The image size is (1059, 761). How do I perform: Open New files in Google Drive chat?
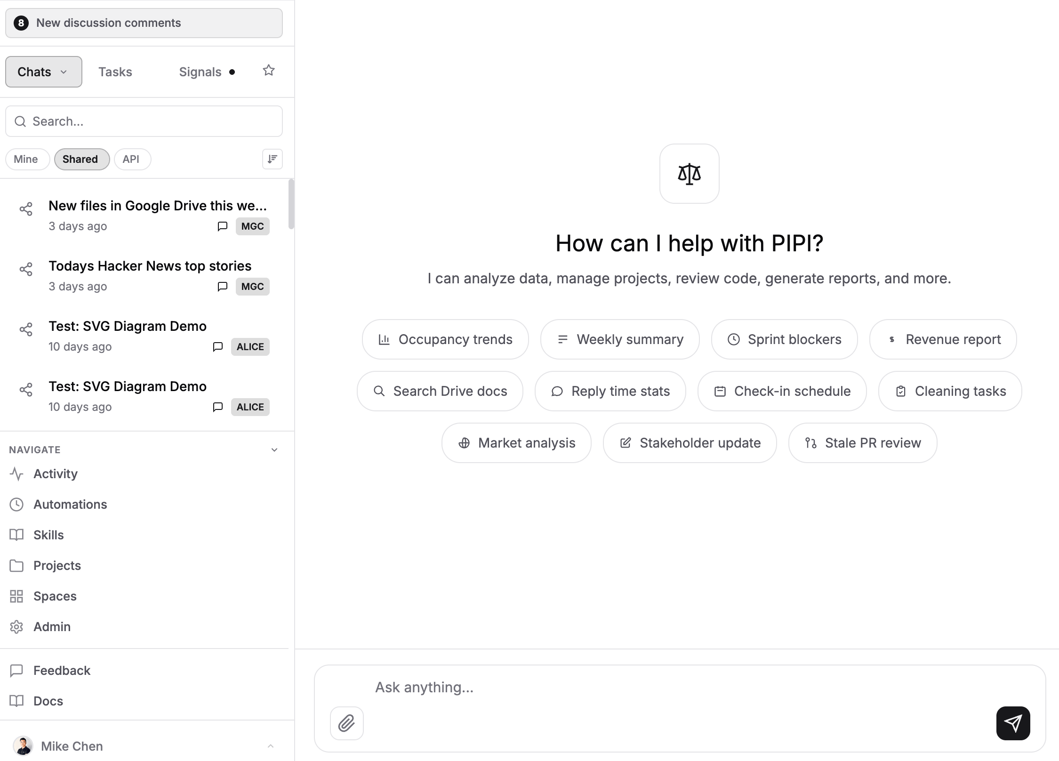144,216
